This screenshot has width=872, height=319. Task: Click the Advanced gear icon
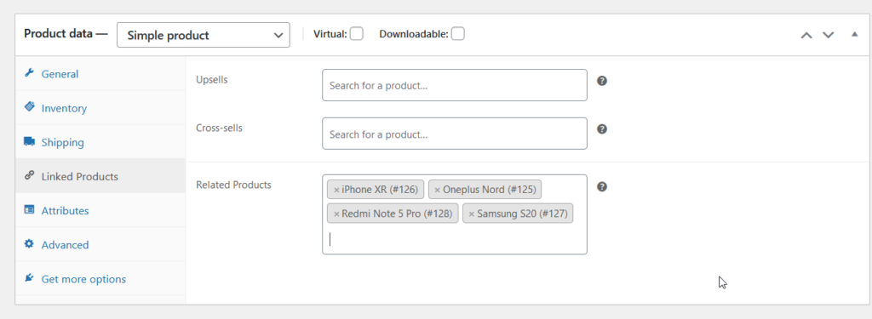coord(30,244)
